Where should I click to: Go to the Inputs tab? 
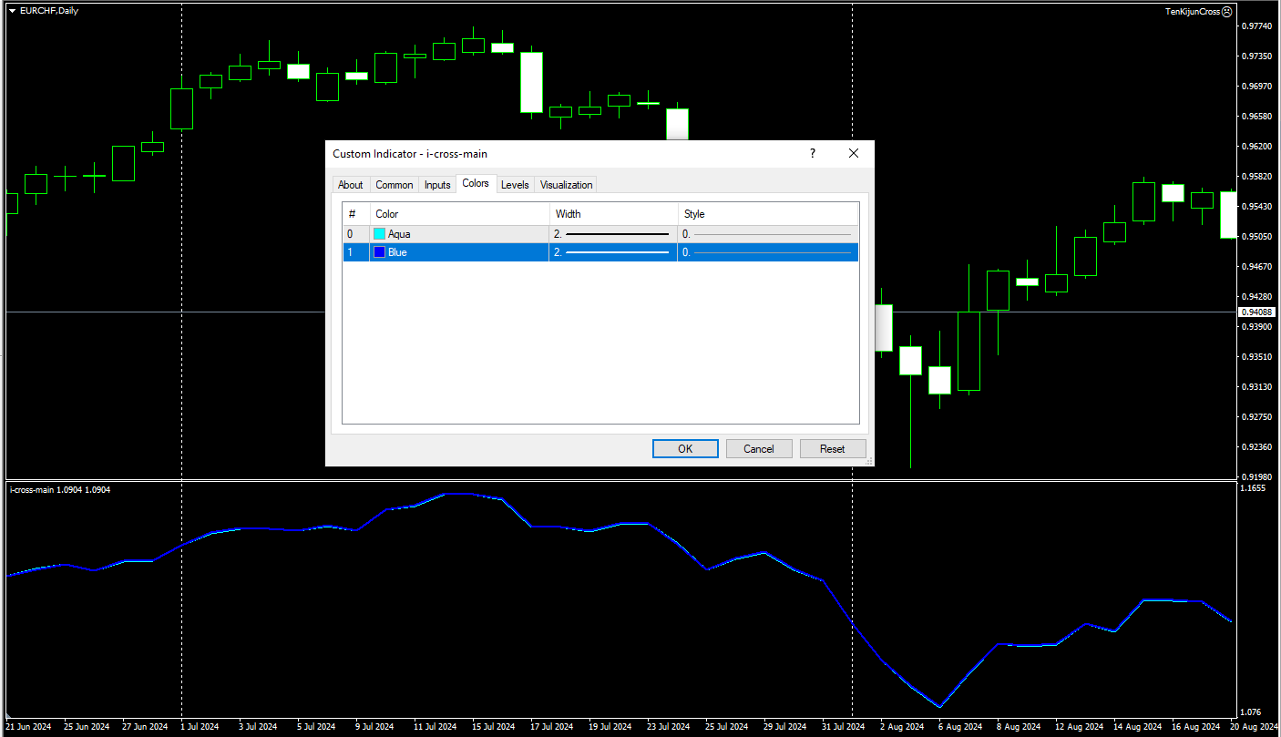pos(437,185)
